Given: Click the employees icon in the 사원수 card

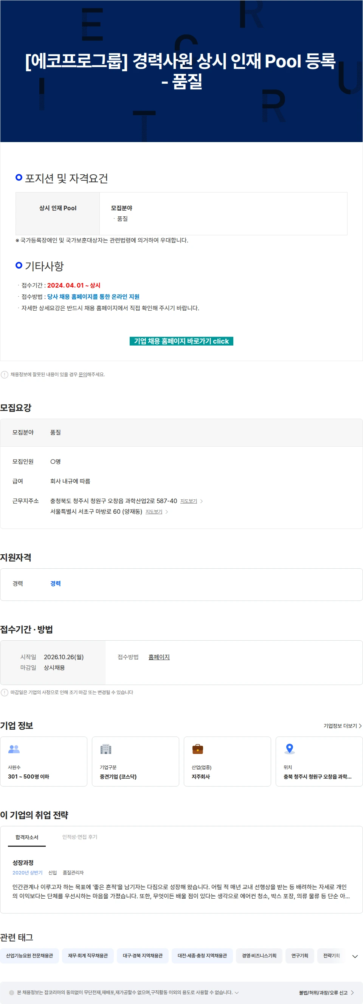Looking at the screenshot, I should pos(14,749).
